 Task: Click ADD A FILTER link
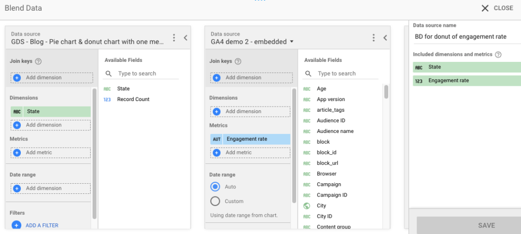[x=42, y=225]
